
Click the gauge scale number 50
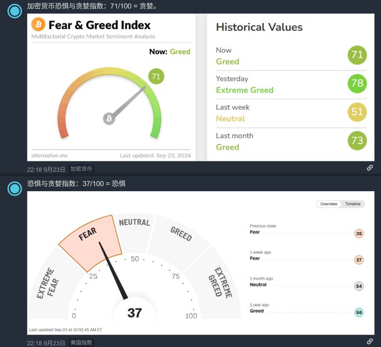click(x=135, y=259)
